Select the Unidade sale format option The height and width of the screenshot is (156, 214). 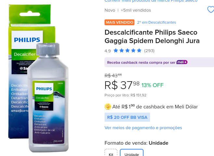[x=132, y=153]
